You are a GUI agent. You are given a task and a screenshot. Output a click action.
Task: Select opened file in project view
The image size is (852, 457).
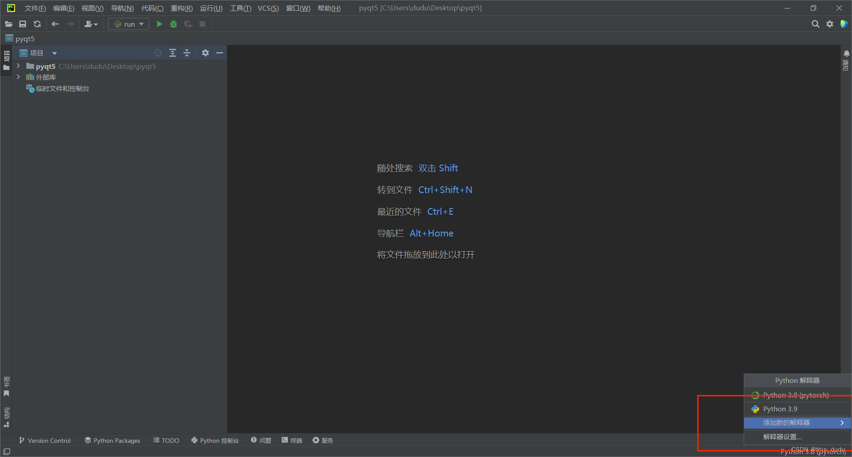pyautogui.click(x=158, y=52)
